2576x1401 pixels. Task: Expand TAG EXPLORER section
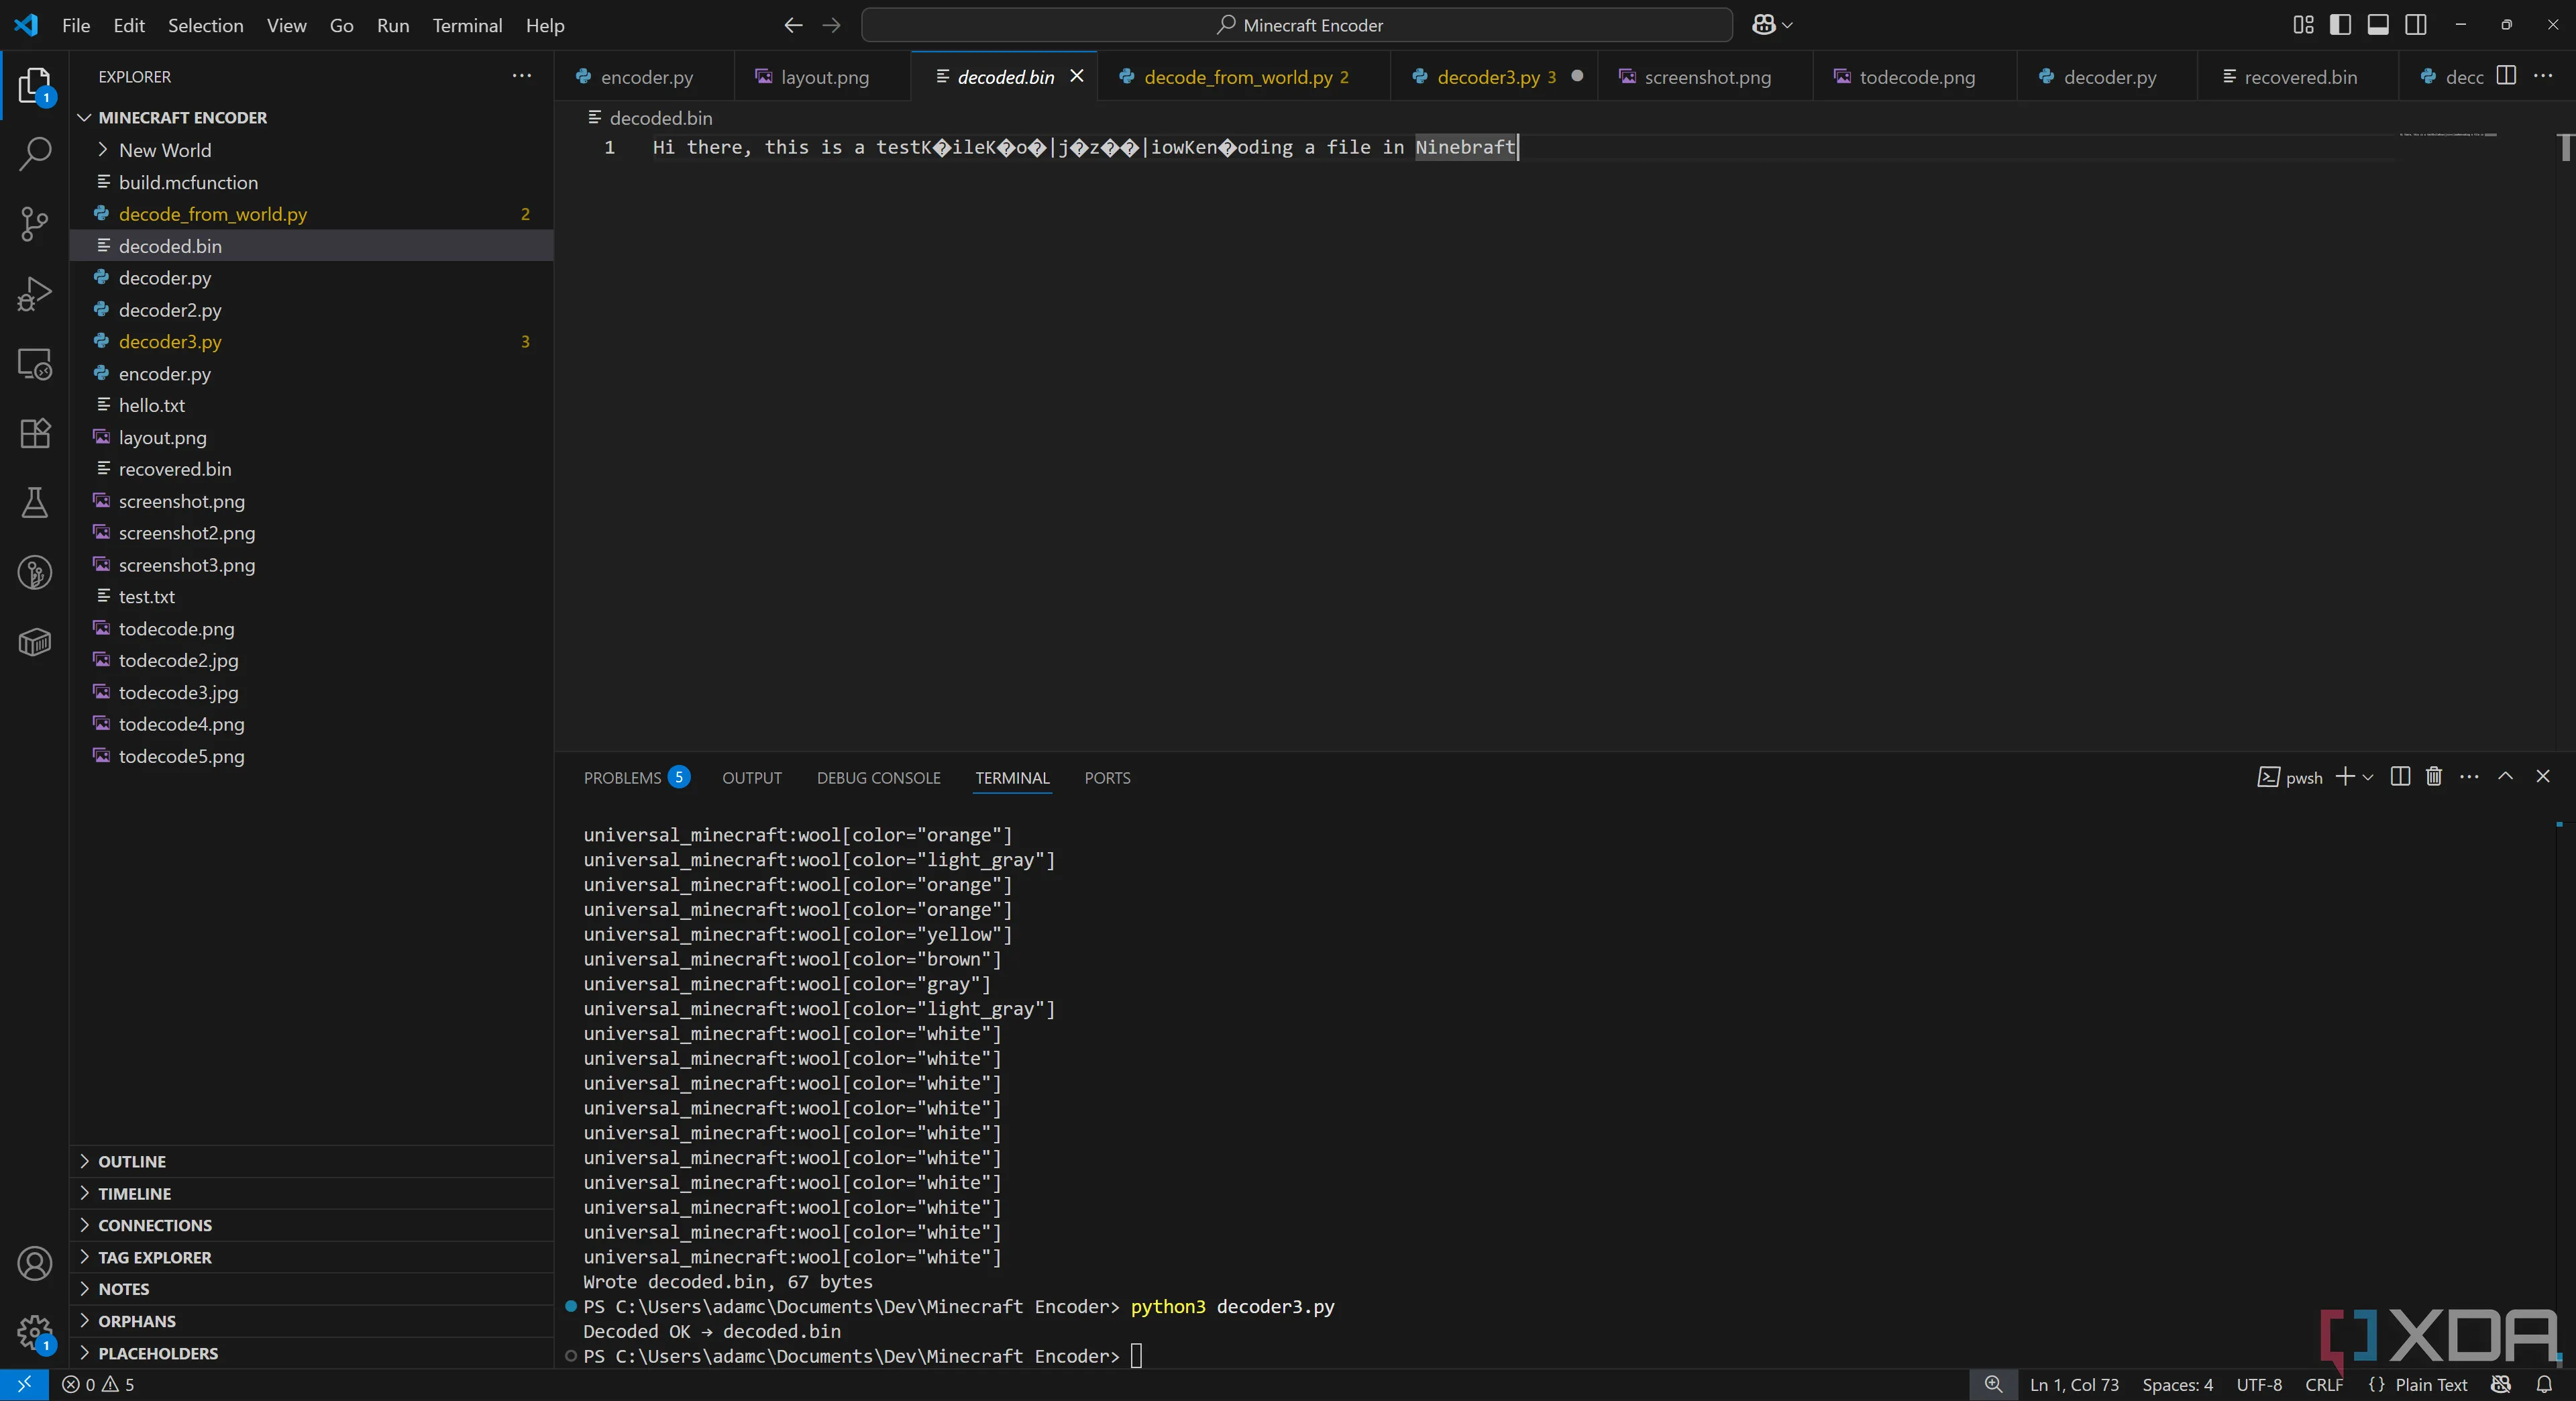tap(312, 1257)
